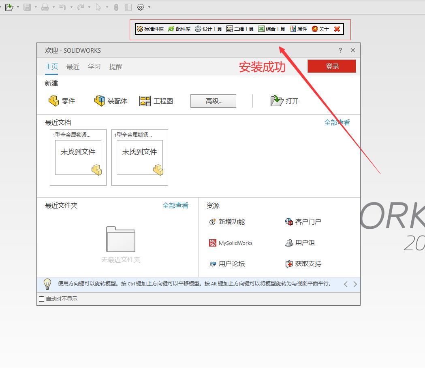Create a new 装配体 assembly document

coord(111,101)
